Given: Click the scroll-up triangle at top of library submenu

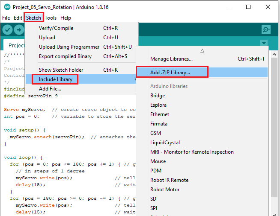Looking at the screenshot, I should (202, 51).
